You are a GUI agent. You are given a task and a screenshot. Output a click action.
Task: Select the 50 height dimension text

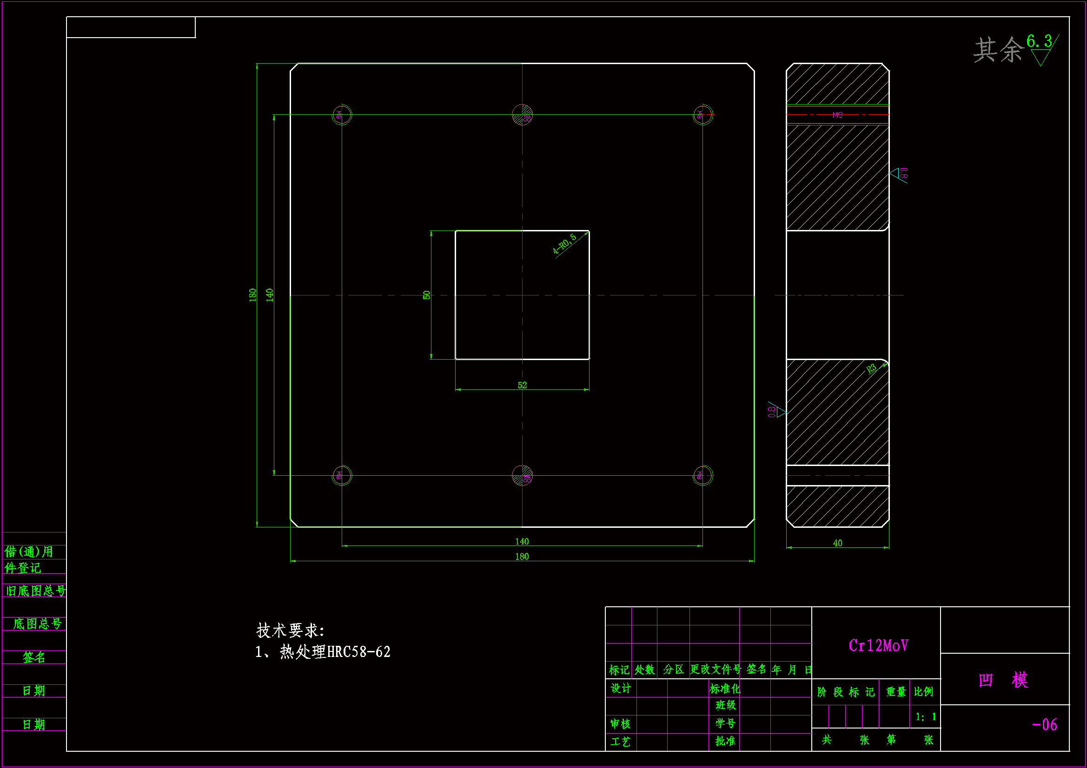[426, 295]
